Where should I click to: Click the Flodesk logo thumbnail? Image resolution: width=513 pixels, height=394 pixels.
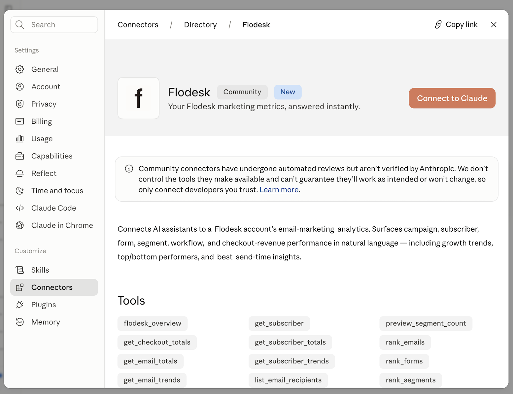tap(138, 98)
